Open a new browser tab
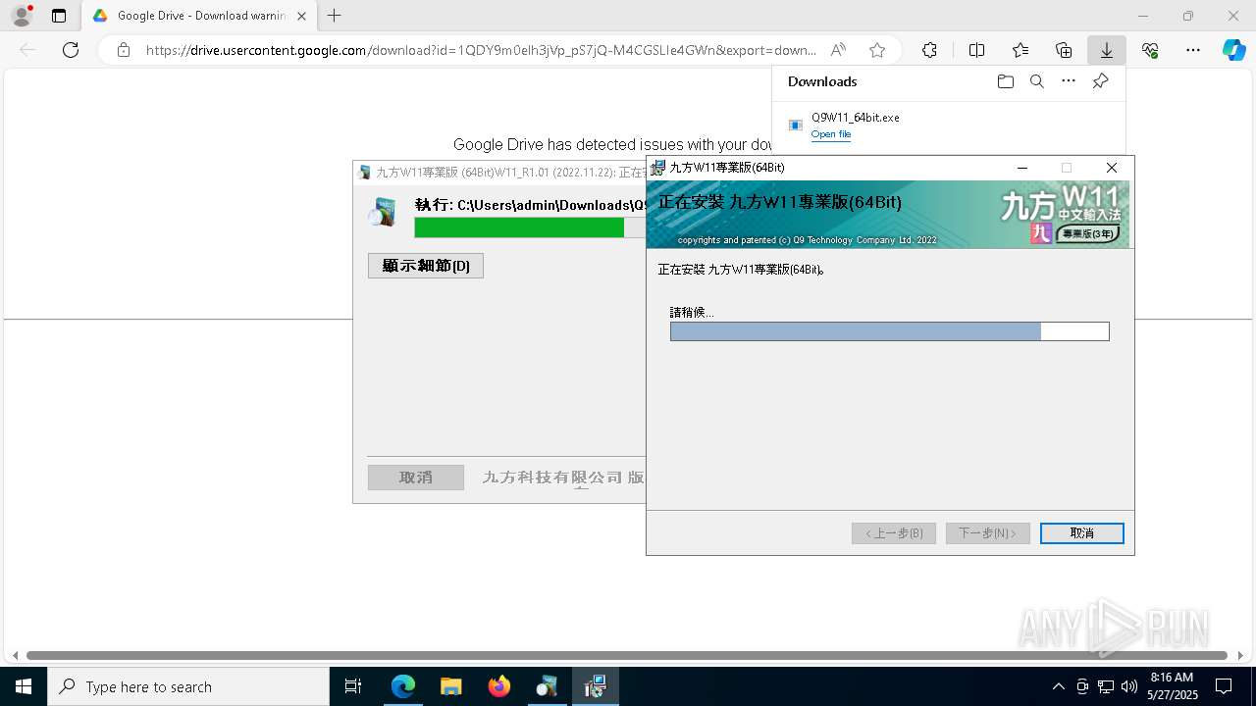 coord(335,16)
